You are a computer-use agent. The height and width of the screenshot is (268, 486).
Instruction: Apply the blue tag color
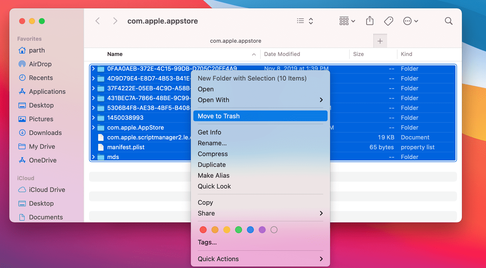(x=250, y=230)
